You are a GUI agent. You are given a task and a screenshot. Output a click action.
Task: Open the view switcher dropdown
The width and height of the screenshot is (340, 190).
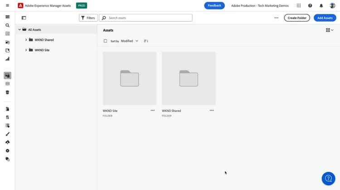pos(330,30)
